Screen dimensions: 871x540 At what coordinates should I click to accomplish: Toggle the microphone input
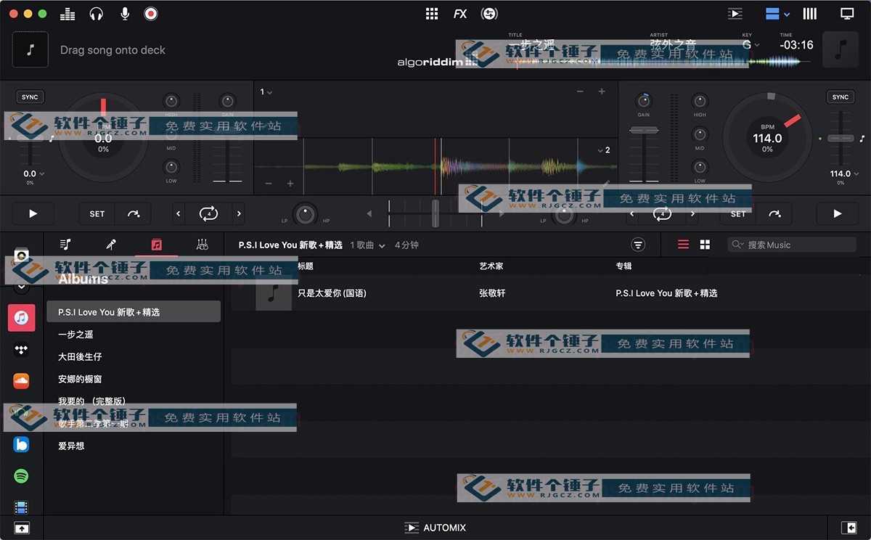(x=125, y=13)
